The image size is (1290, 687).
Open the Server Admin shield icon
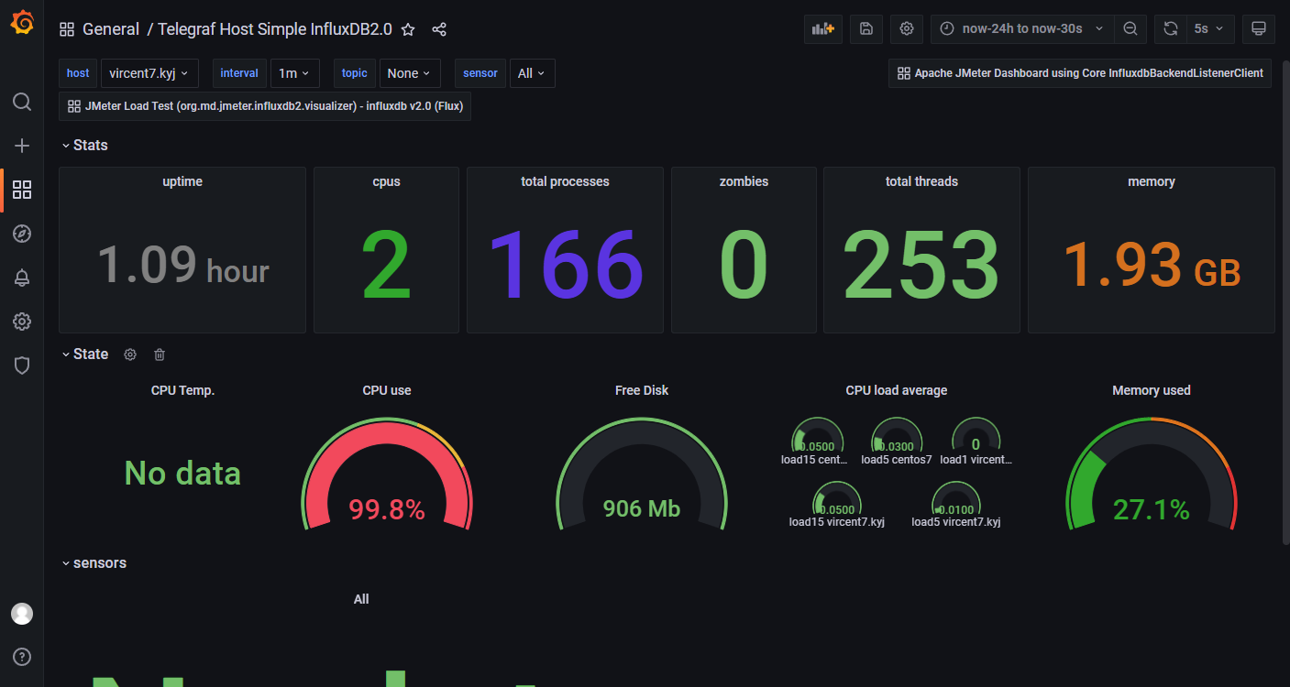tap(22, 365)
